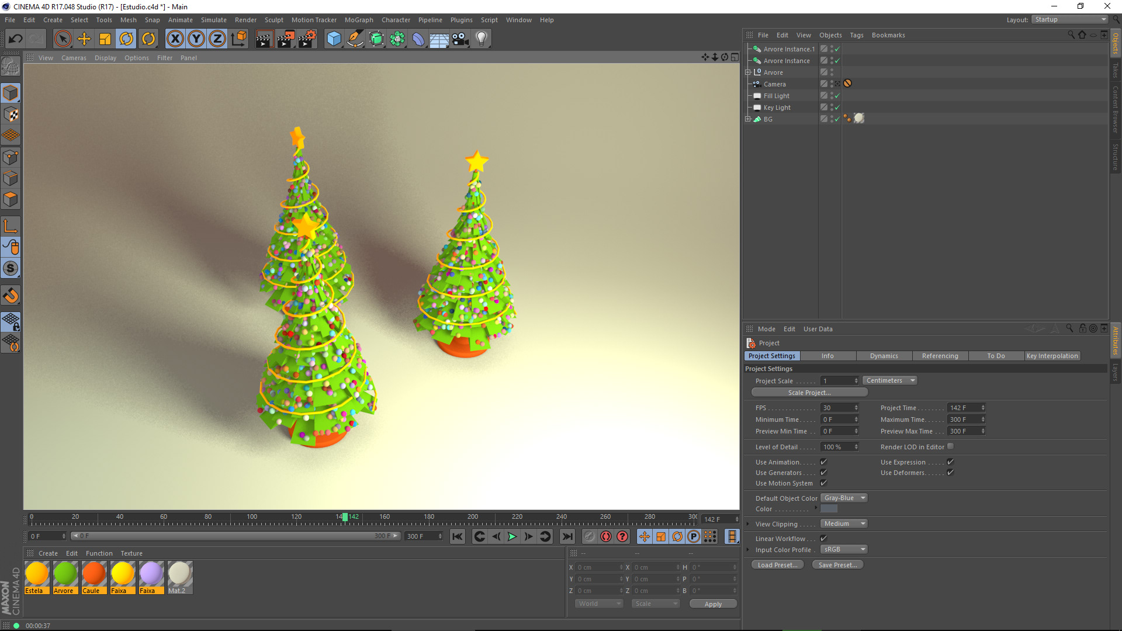1122x631 pixels.
Task: Select the Estela material swatch
Action: coord(37,574)
